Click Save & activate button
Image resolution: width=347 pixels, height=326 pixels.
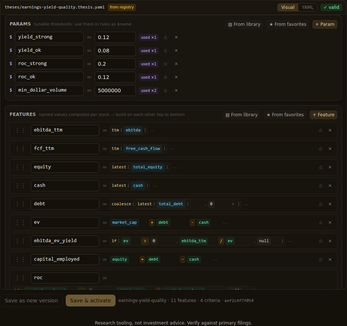click(90, 301)
